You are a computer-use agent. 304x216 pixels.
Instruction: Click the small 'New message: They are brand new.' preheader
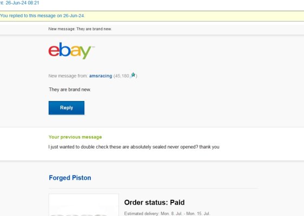(80, 29)
